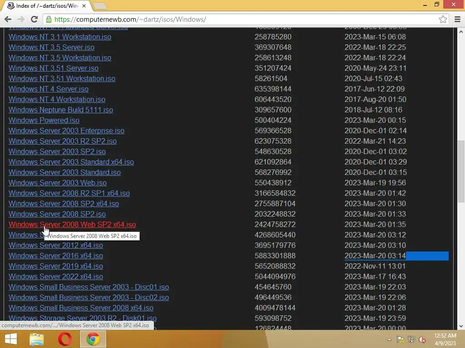The image size is (465, 348).
Task: Open Windows NT 3.5 Workstation.iso link
Action: click(x=60, y=58)
